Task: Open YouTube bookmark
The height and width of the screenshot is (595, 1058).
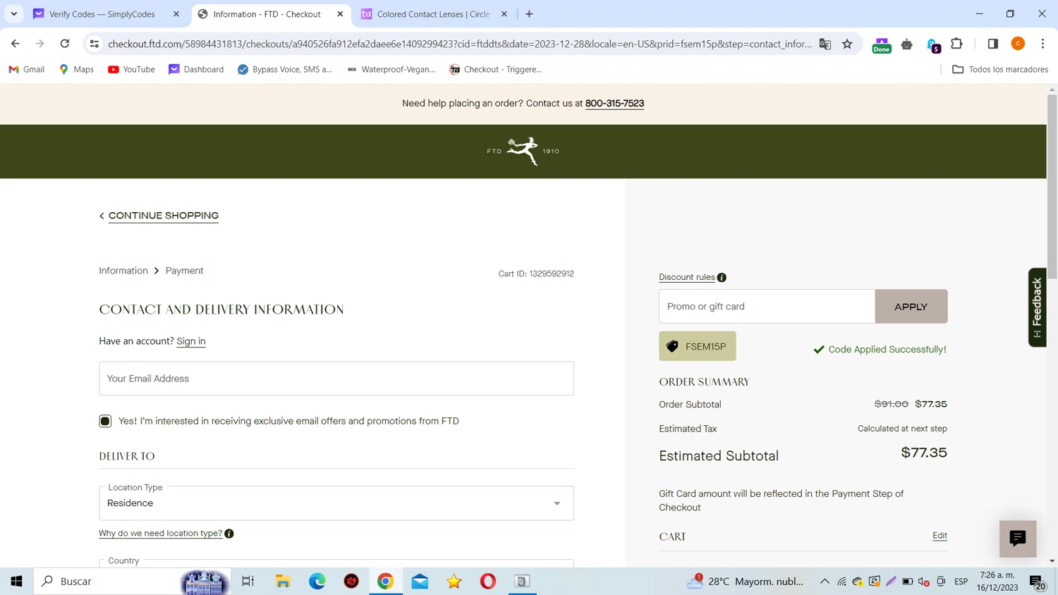Action: pyautogui.click(x=131, y=69)
